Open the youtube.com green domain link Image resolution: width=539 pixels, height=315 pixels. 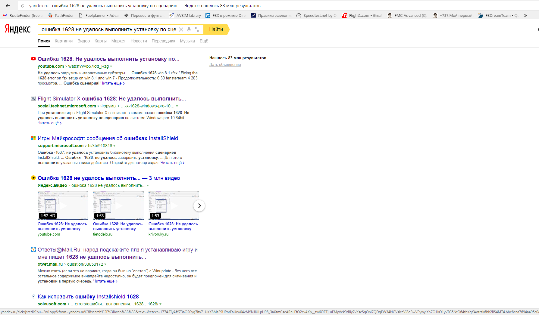51,66
